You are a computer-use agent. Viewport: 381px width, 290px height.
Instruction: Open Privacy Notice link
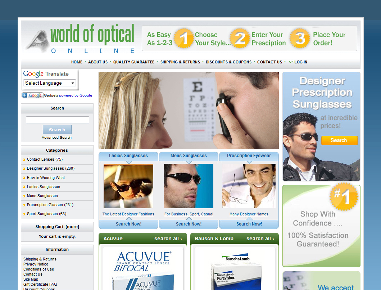click(x=36, y=264)
